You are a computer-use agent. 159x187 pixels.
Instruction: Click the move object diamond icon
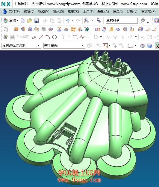coord(87,21)
